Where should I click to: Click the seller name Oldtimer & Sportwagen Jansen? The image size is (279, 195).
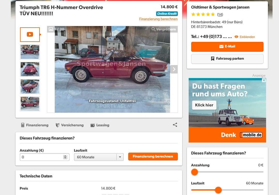click(220, 7)
